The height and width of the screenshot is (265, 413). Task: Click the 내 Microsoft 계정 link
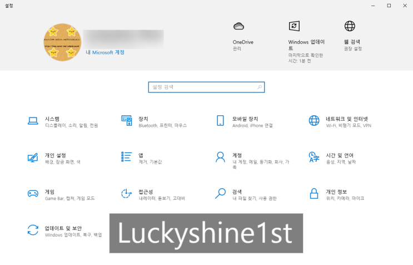105,52
